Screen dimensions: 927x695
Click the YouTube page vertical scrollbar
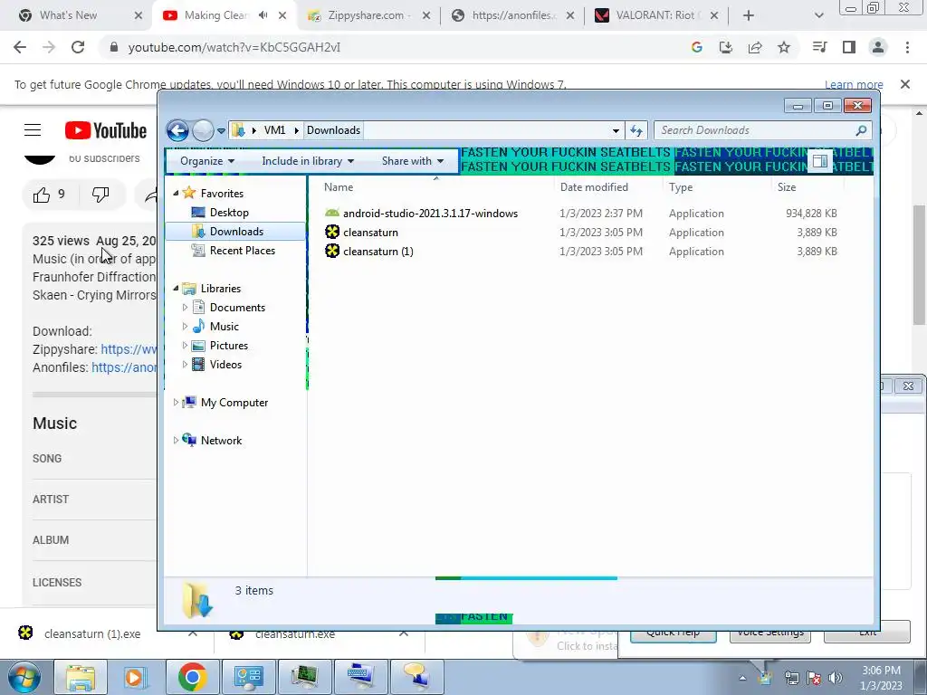tap(920, 264)
